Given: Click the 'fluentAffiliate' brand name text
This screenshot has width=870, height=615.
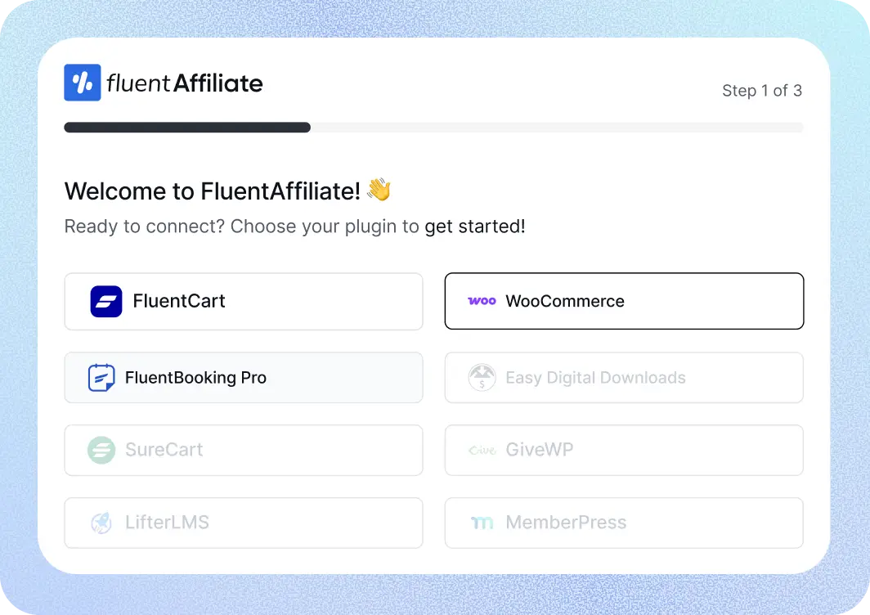Looking at the screenshot, I should 185,83.
